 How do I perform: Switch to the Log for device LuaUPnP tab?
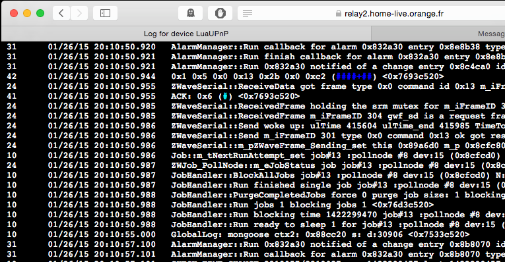186,34
